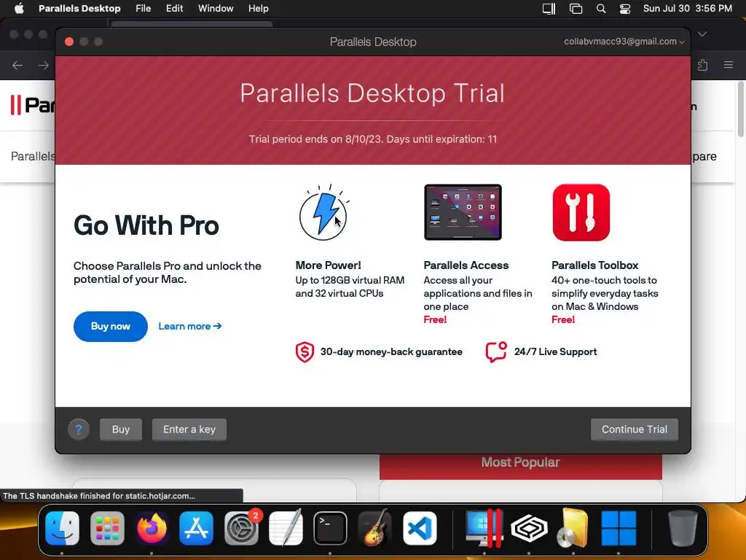
Task: Expand the account email dropdown
Action: [624, 42]
